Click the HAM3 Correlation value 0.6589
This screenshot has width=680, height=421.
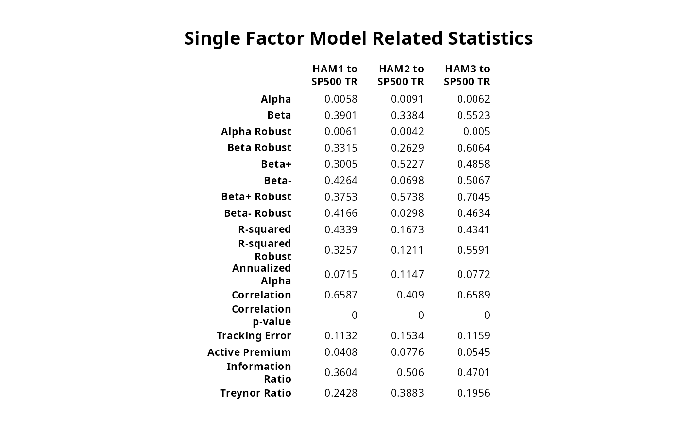coord(474,295)
